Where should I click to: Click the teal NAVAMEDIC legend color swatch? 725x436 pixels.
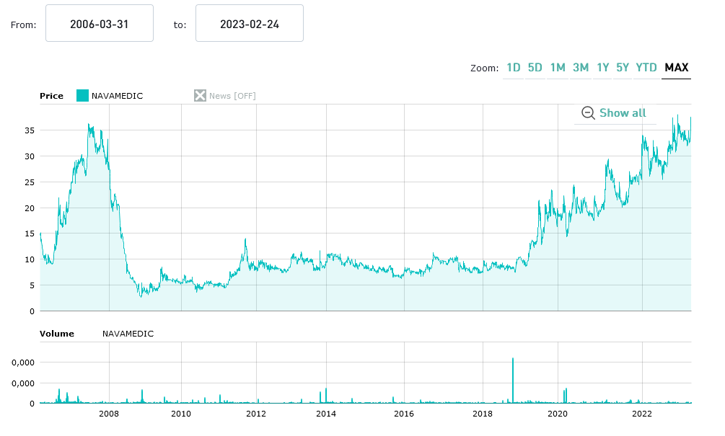tap(82, 96)
